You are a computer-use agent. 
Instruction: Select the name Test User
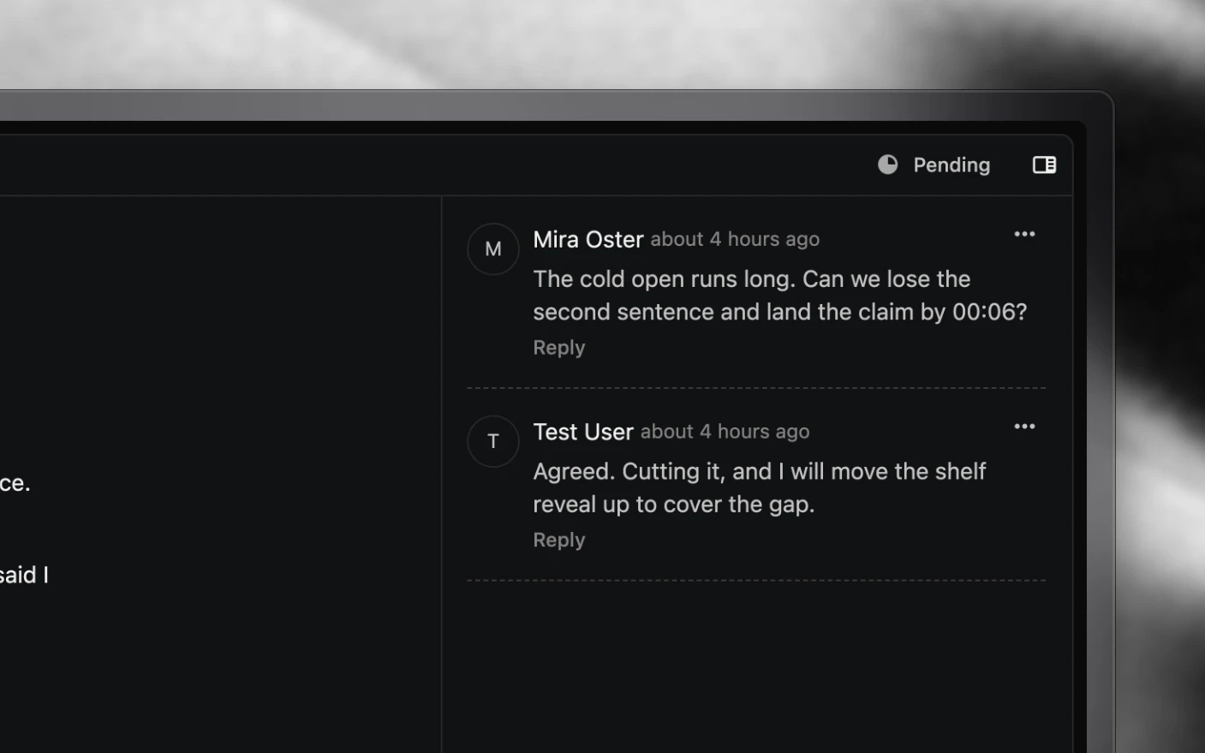point(583,432)
